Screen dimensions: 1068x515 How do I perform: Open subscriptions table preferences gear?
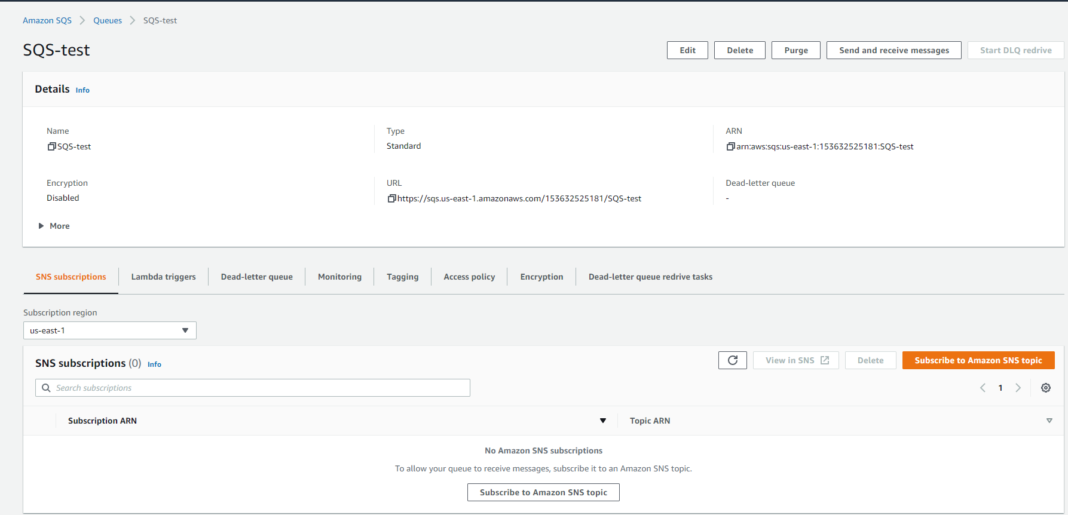coord(1046,388)
